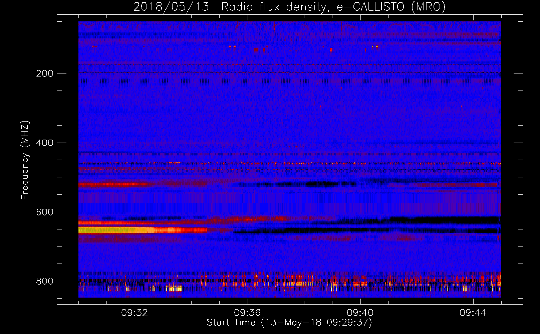Click the 200 frequency tick label
The image size is (540, 334).
coord(45,73)
